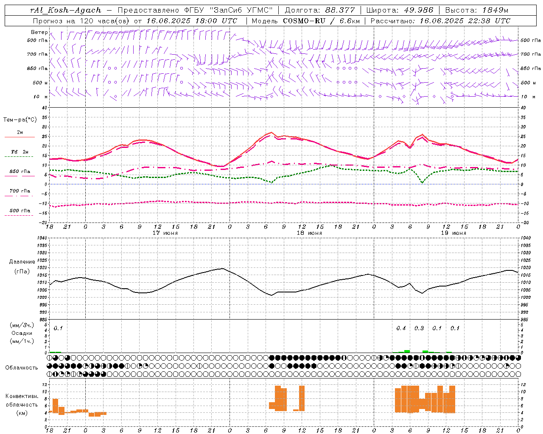The width and height of the screenshot is (543, 434).
Task: Click the (гПа) pressure unit label
Action: point(22,272)
